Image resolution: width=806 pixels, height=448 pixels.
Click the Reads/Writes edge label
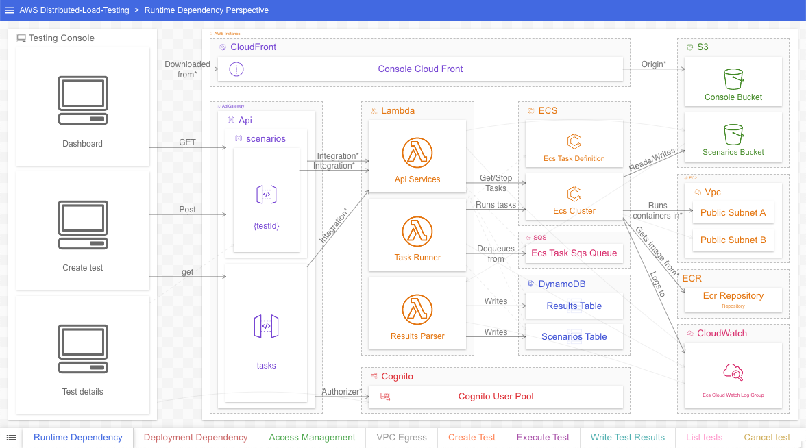click(x=652, y=160)
